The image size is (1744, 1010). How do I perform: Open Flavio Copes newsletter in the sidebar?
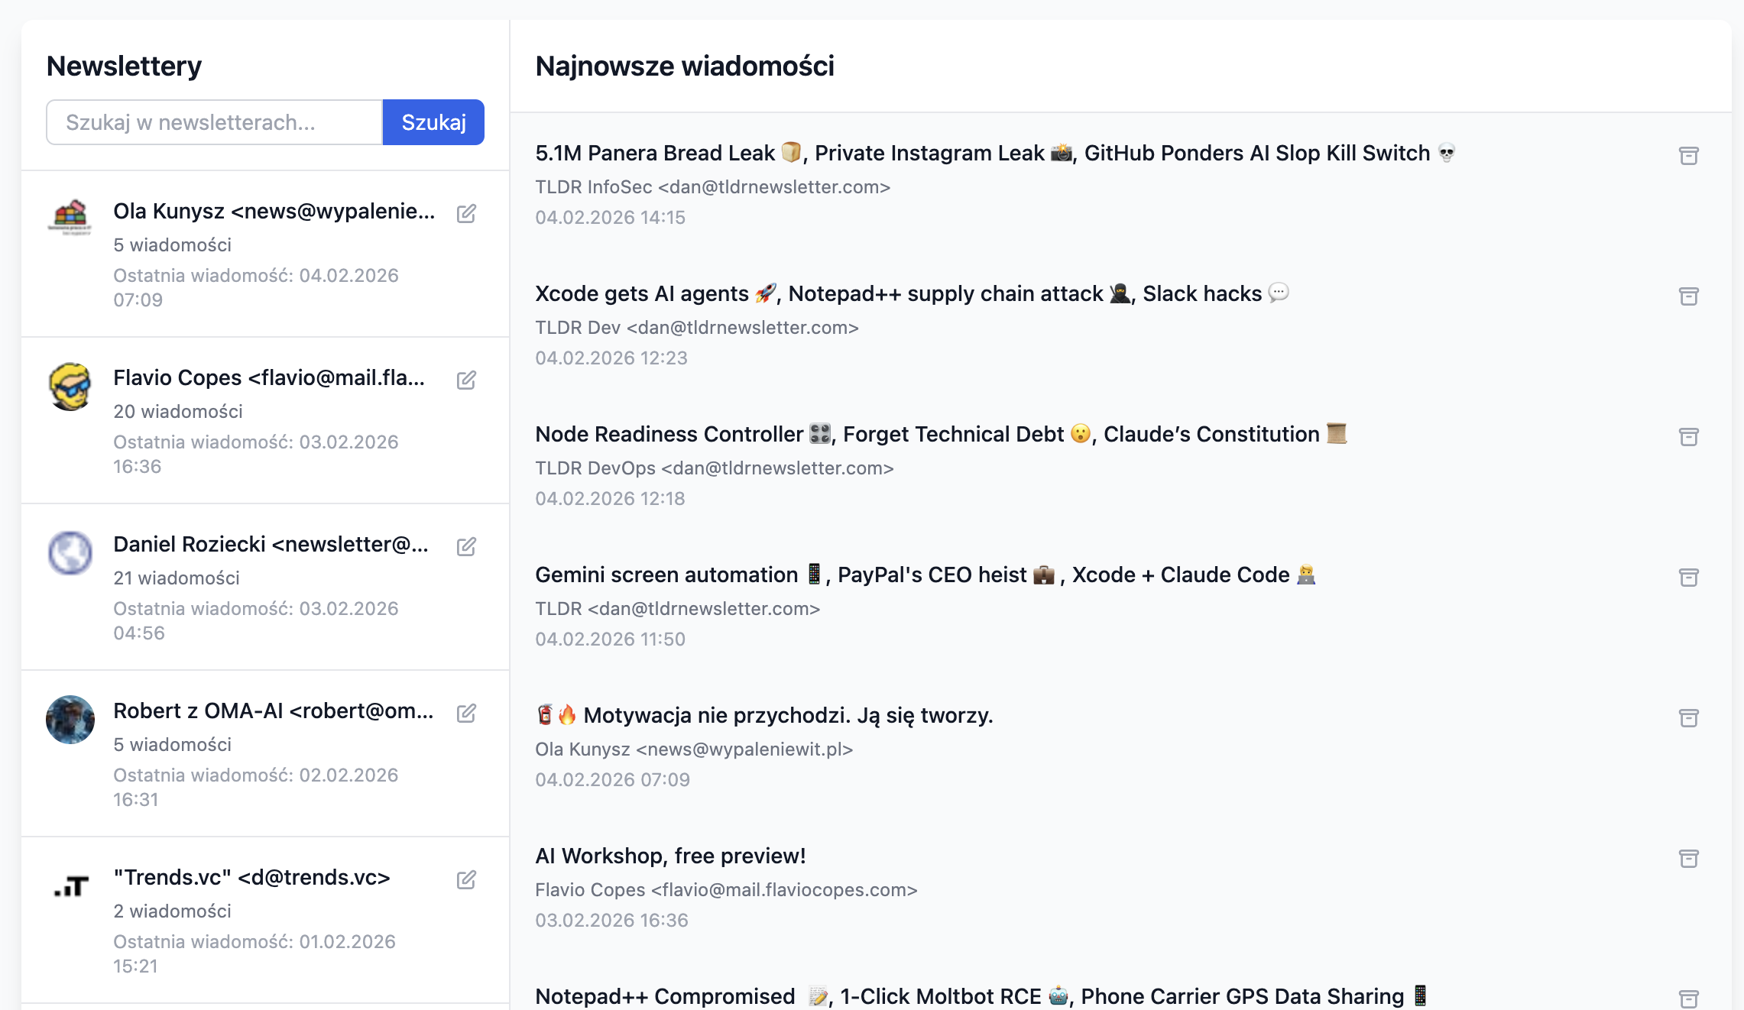pos(265,420)
